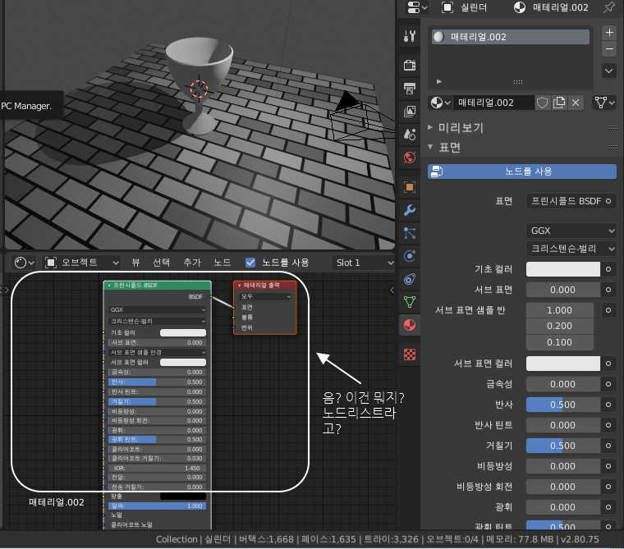Add a material slot with plus button
This screenshot has height=549, width=624.
point(609,33)
